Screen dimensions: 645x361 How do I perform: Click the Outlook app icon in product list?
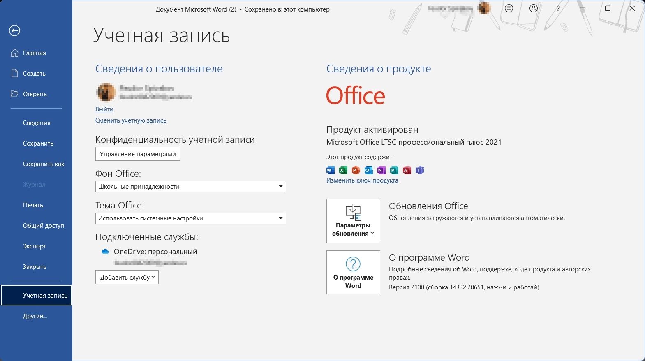pyautogui.click(x=369, y=170)
